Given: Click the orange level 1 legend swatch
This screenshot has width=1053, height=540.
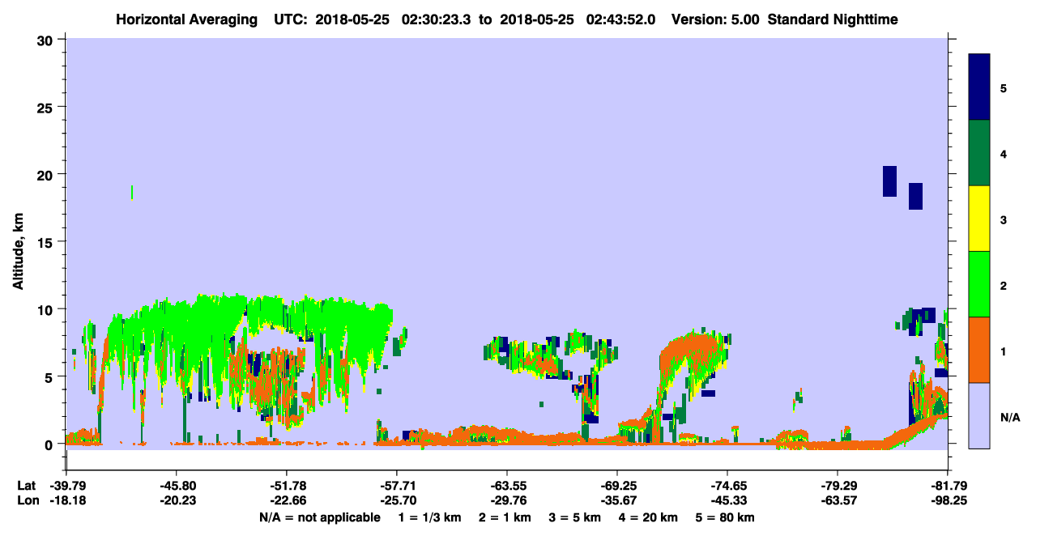Looking at the screenshot, I should coord(979,350).
